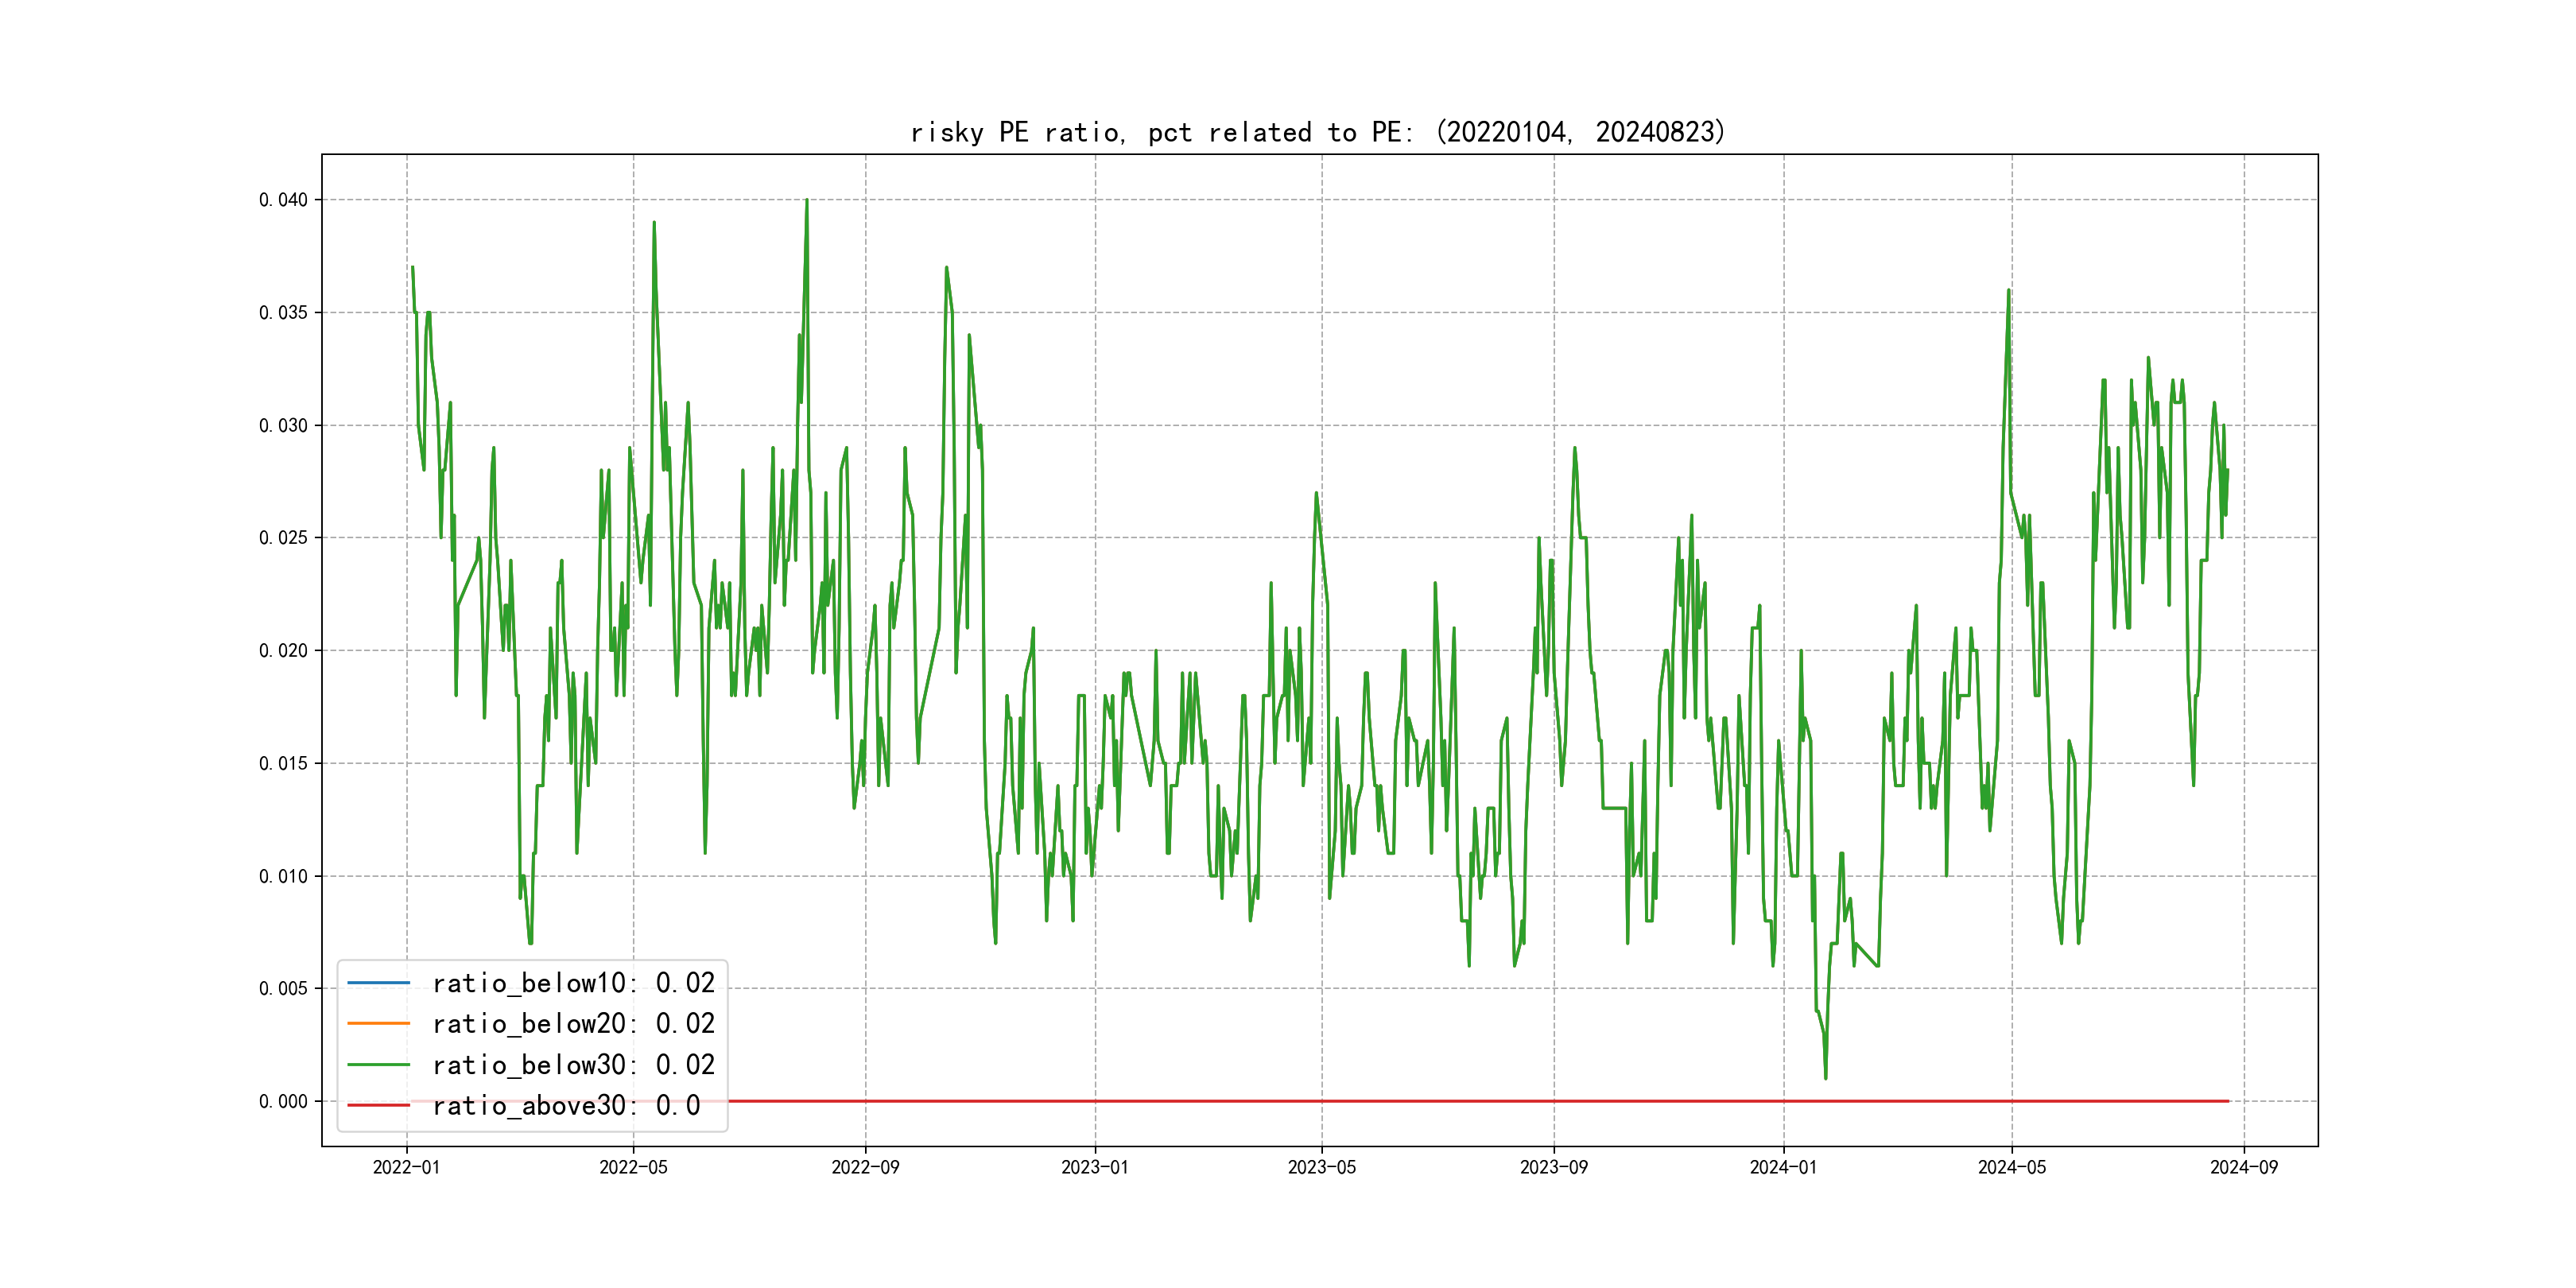Image resolution: width=2576 pixels, height=1288 pixels.
Task: Click the chart title text
Action: tap(1318, 132)
